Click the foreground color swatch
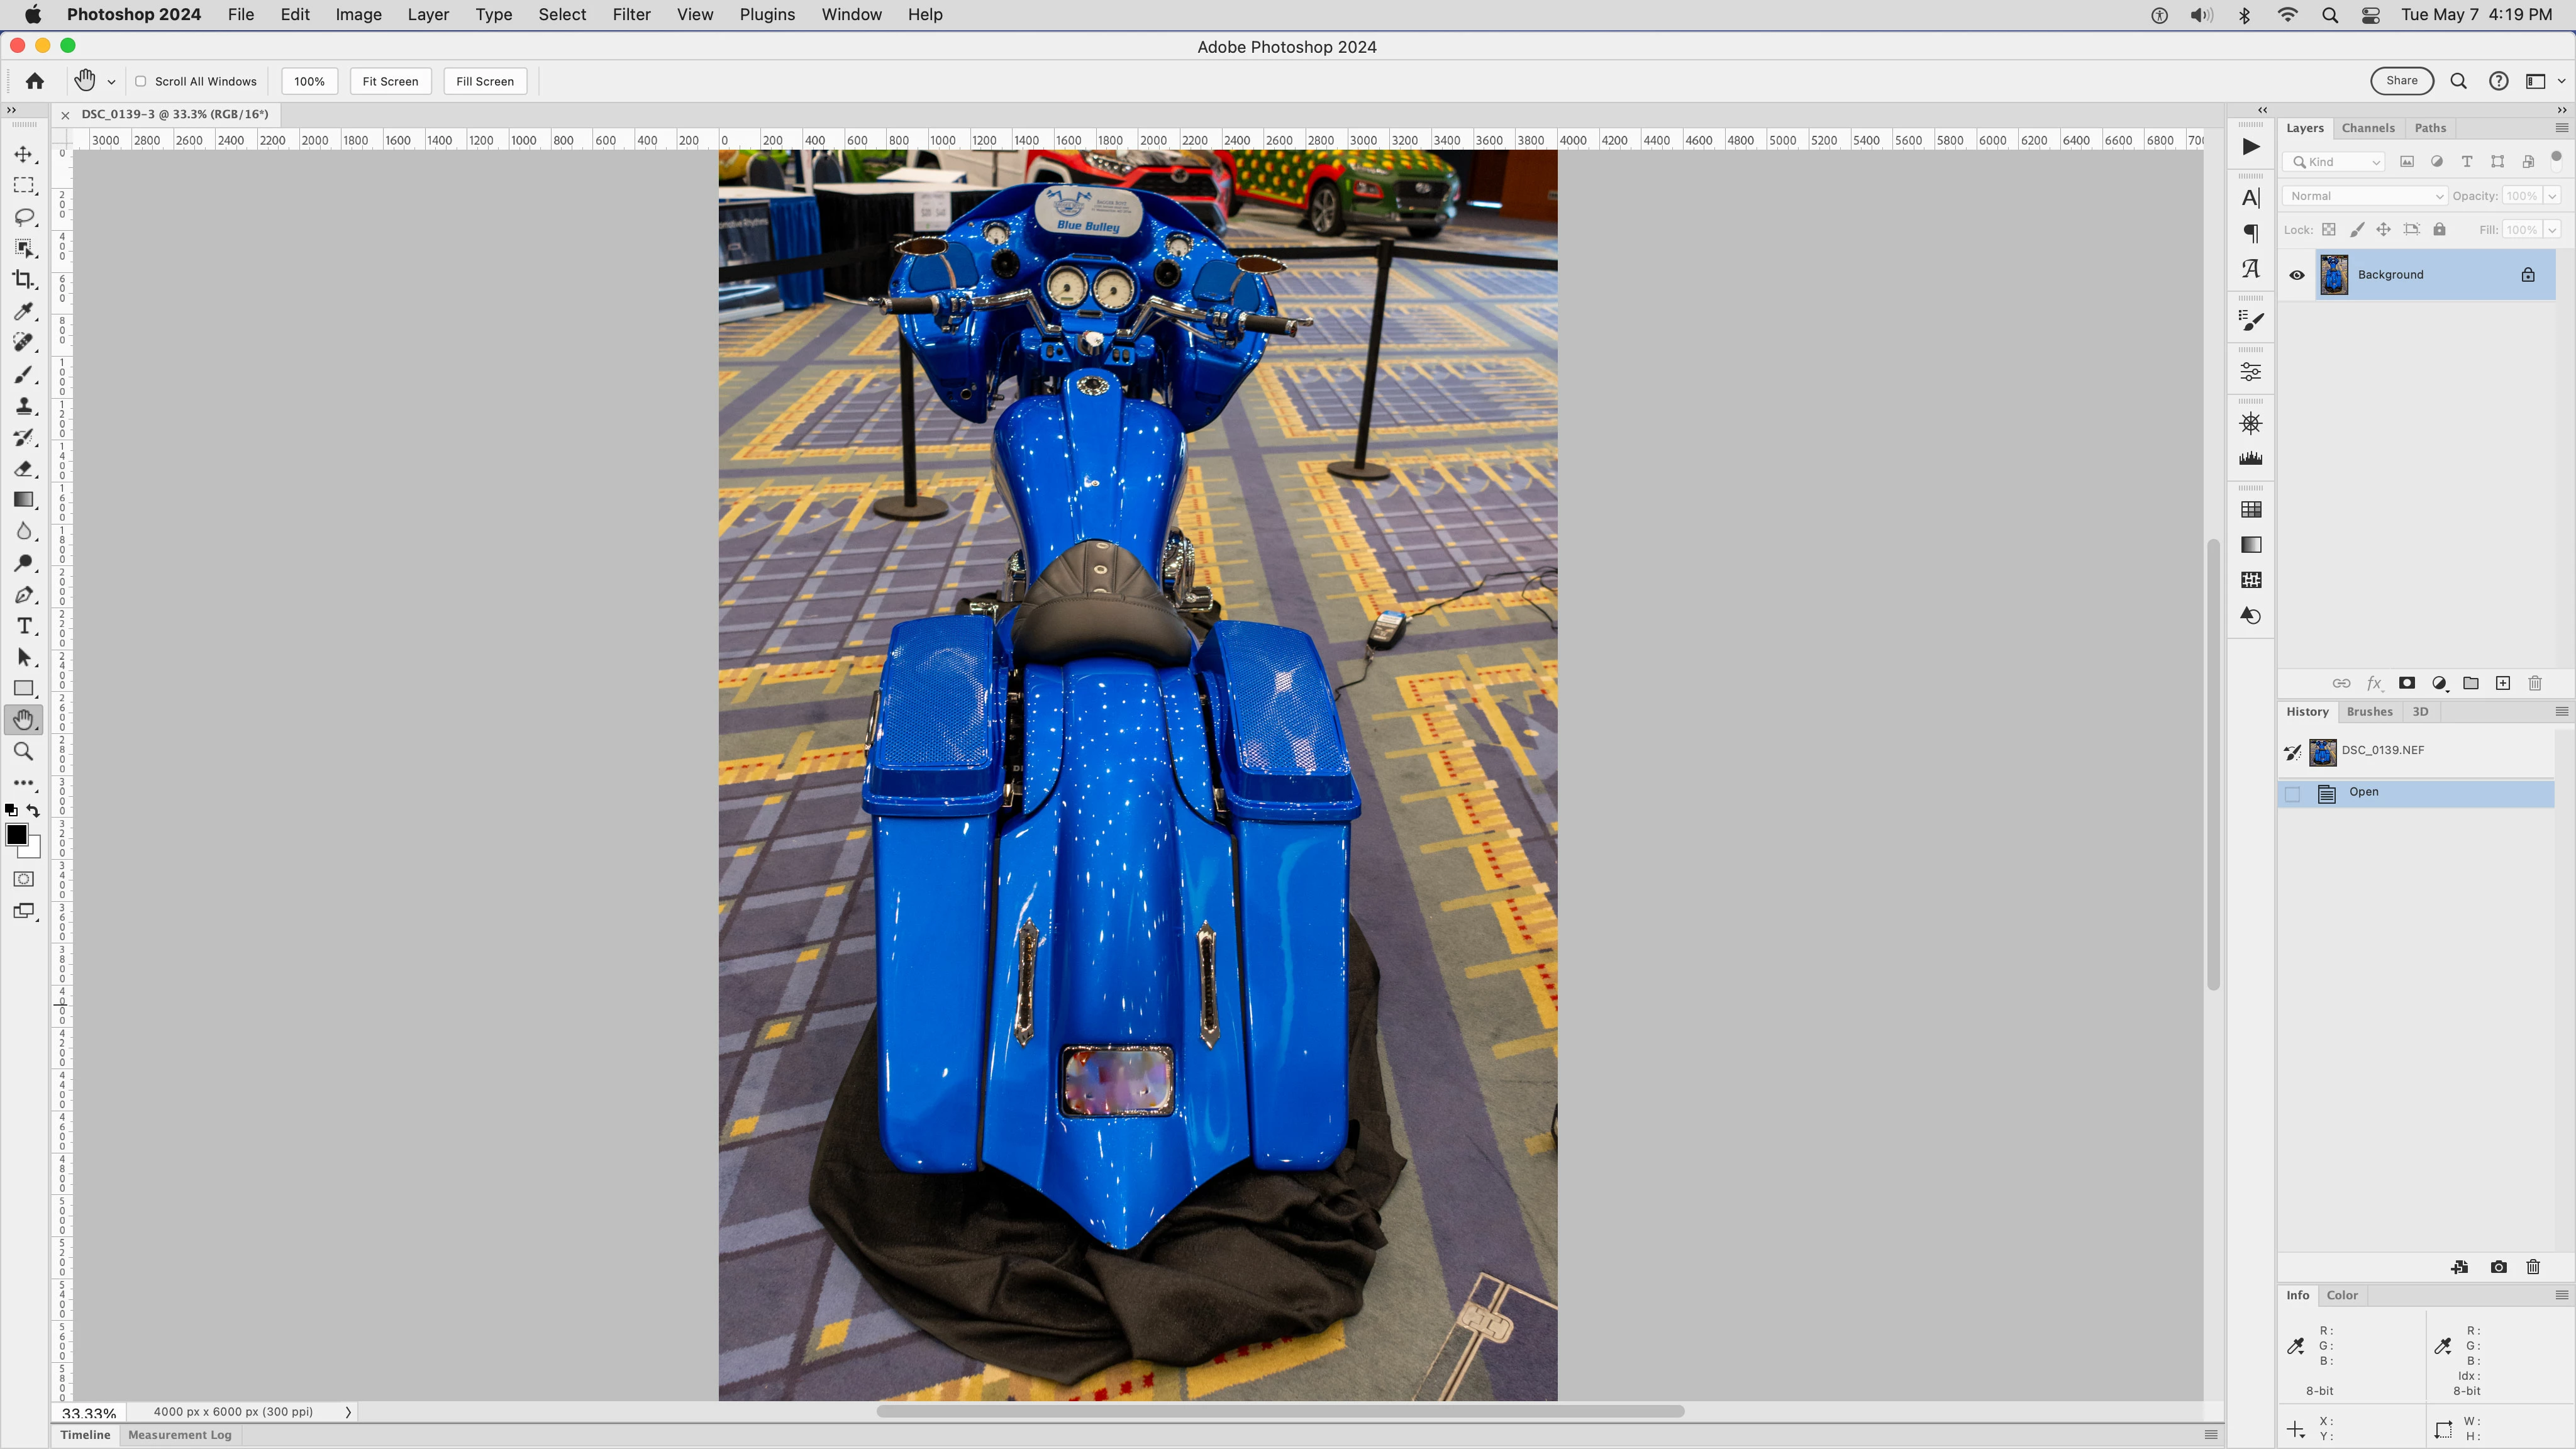Viewport: 2576px width, 1449px height. click(x=16, y=835)
